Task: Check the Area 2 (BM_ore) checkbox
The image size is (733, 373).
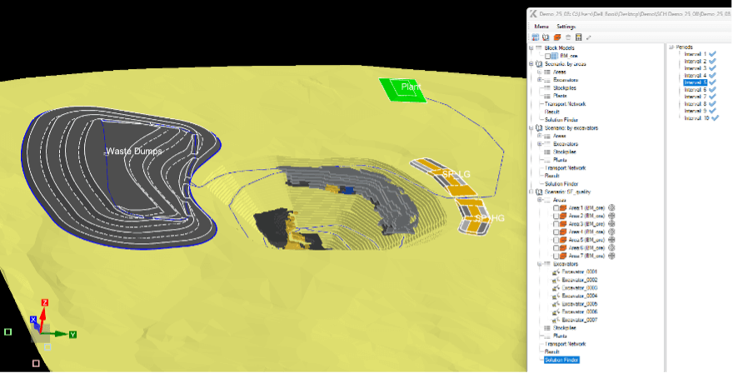Action: coord(557,216)
